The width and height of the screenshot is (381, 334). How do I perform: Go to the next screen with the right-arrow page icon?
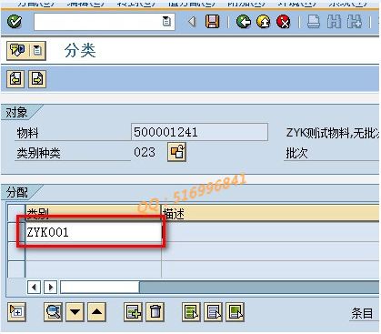pos(37,79)
